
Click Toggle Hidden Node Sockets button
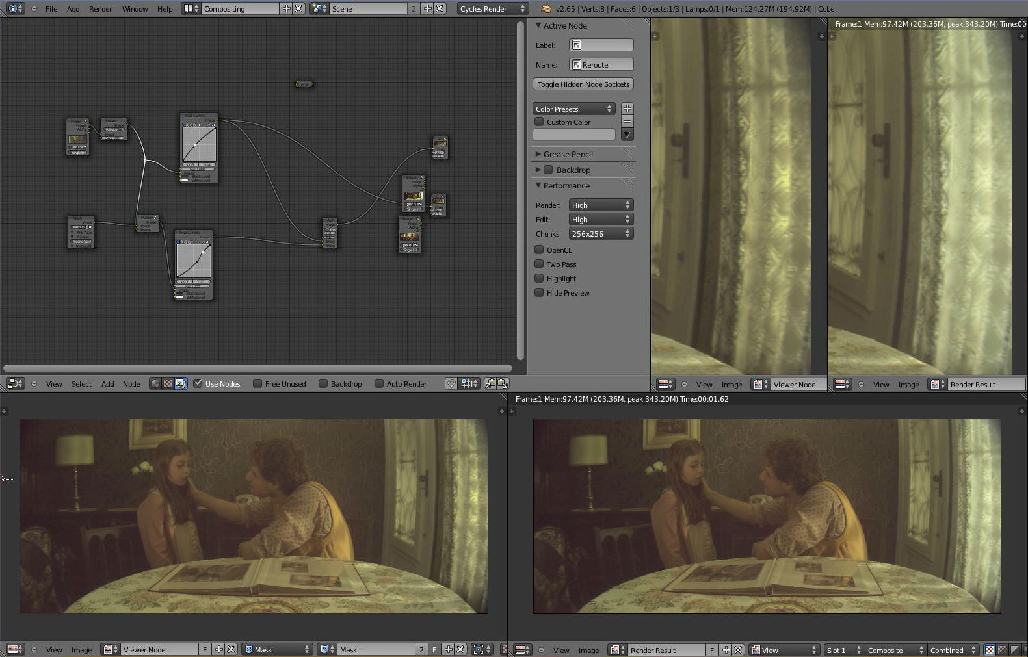tap(583, 84)
